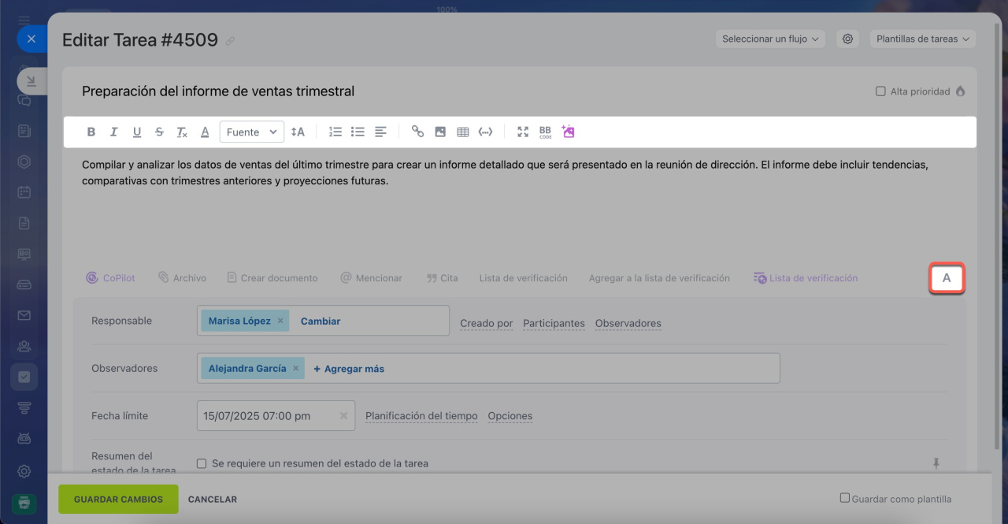
Task: Insert a quote with Cita
Action: click(x=443, y=278)
